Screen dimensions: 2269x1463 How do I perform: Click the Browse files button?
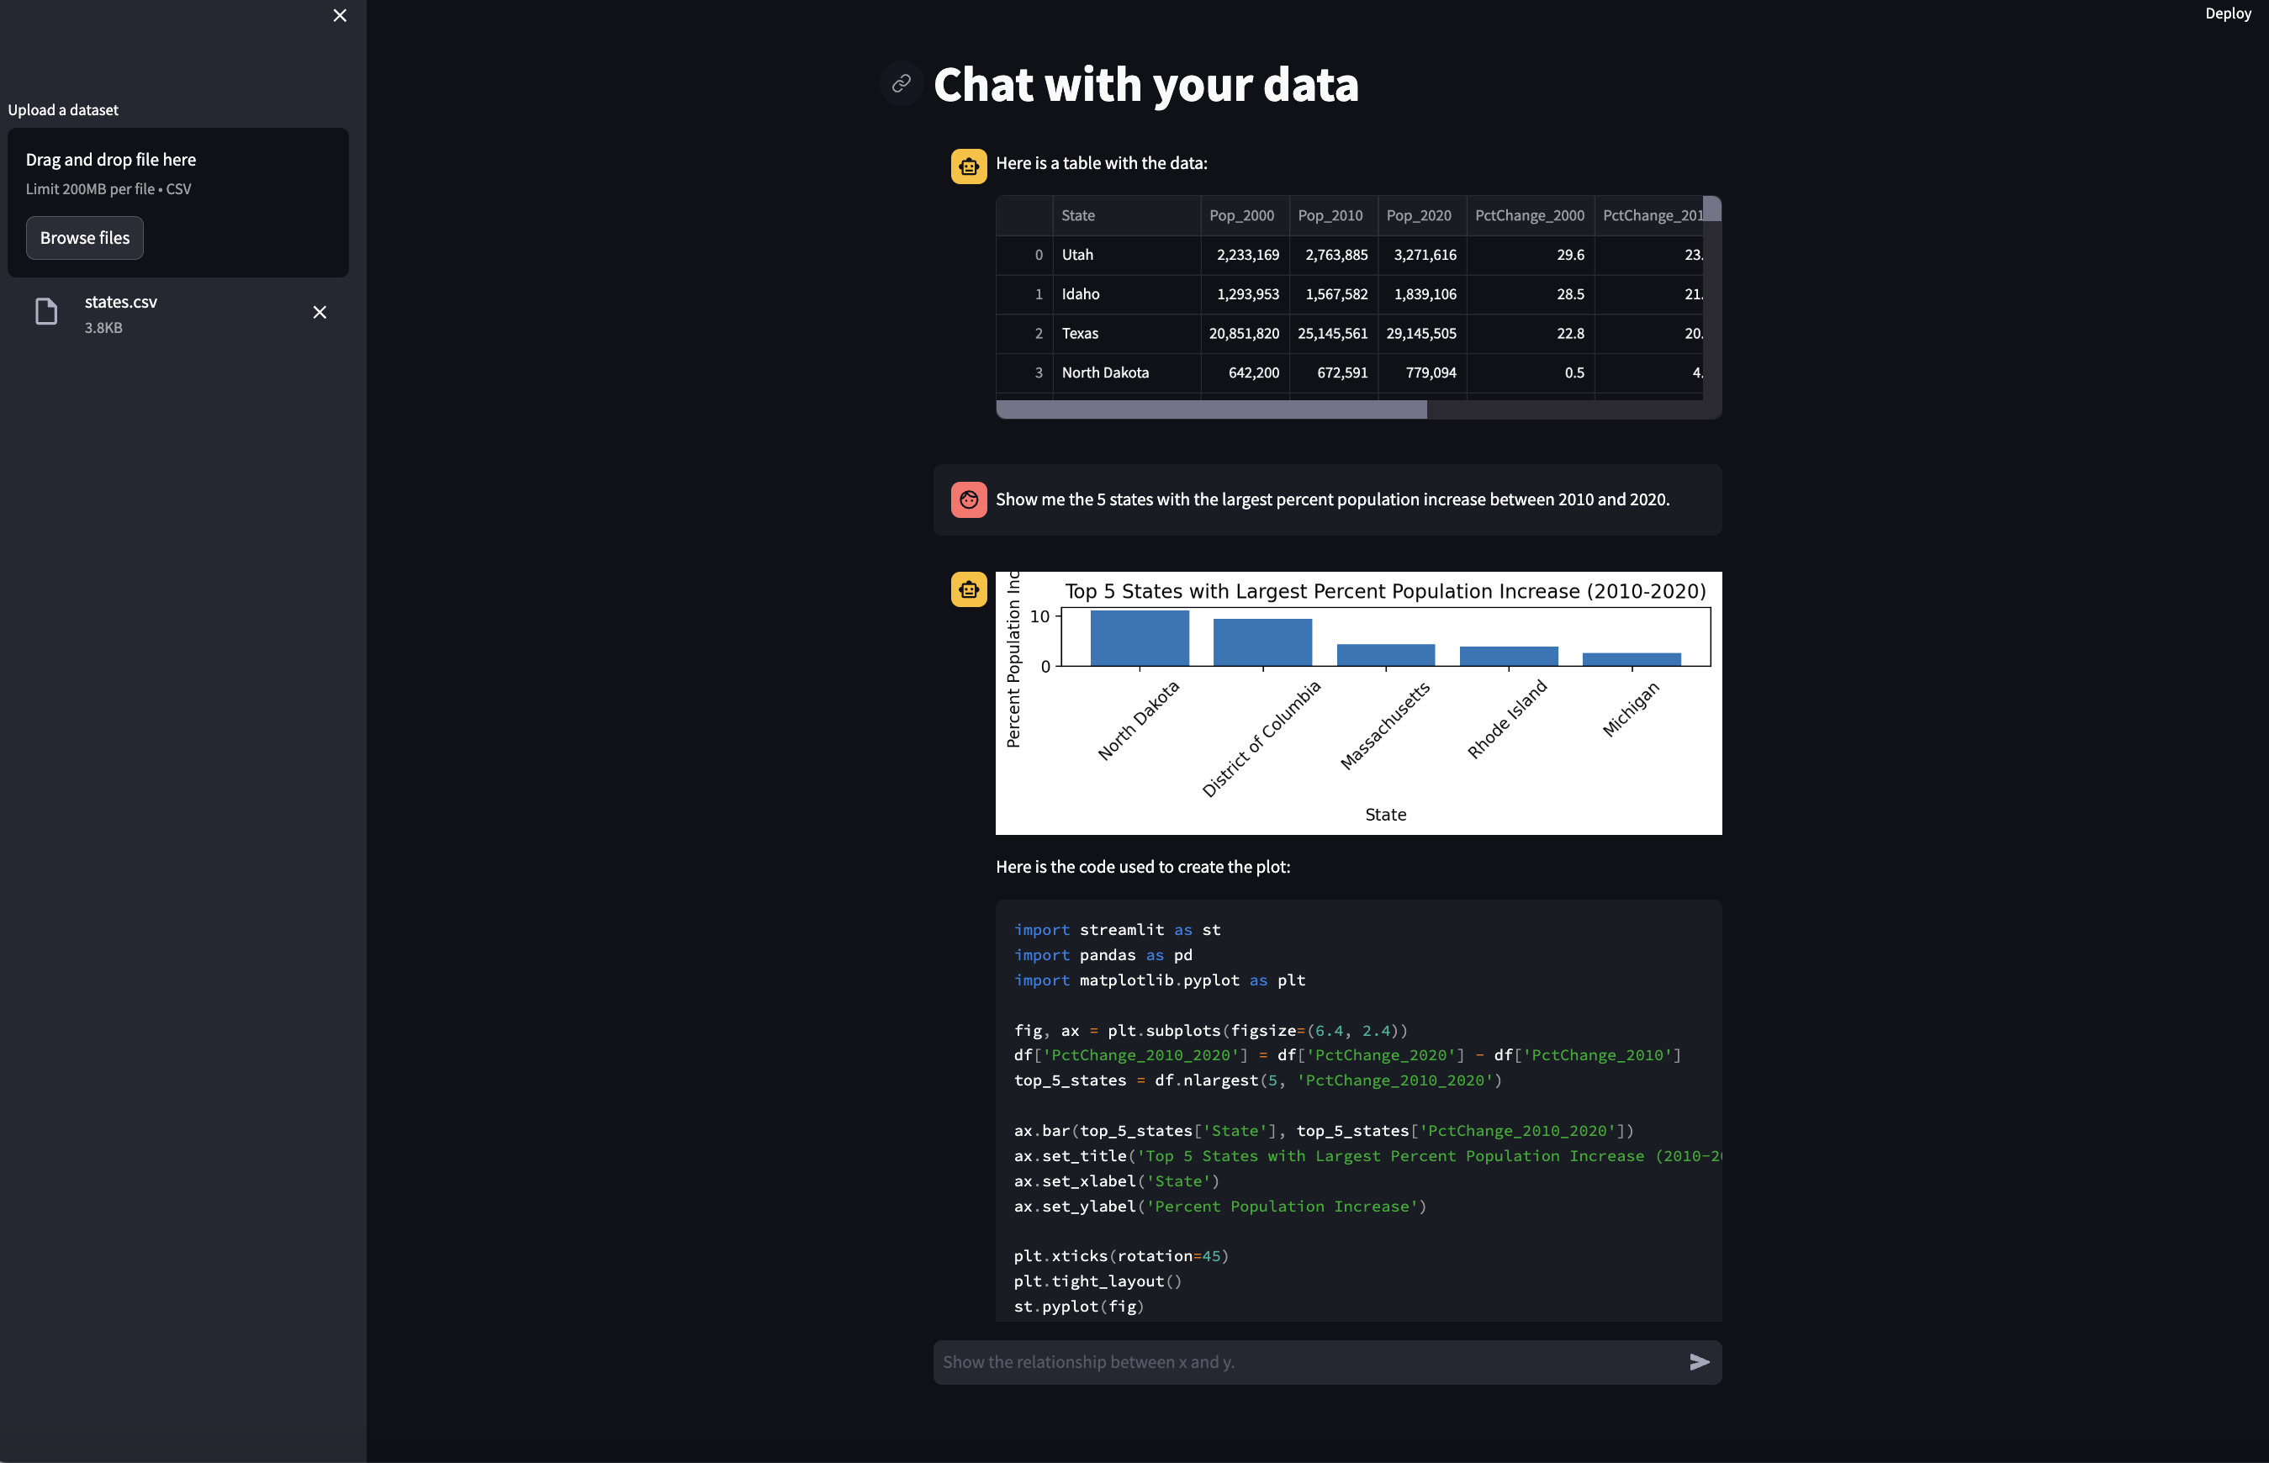tap(85, 237)
